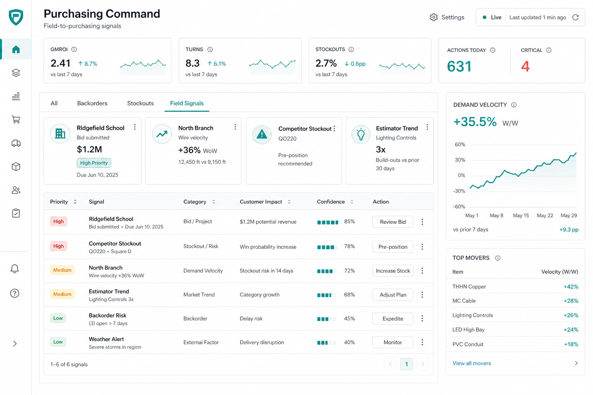Image resolution: width=593 pixels, height=395 pixels.
Task: Click the Increase Stock button
Action: pos(393,271)
